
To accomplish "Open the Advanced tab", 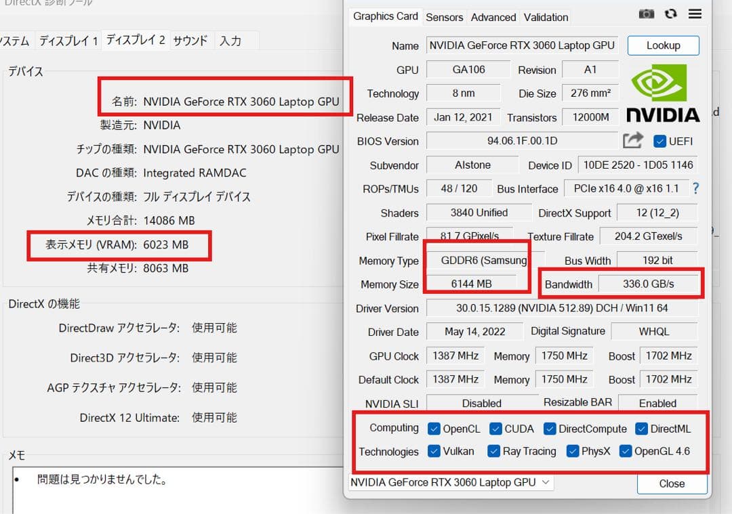I will 493,17.
